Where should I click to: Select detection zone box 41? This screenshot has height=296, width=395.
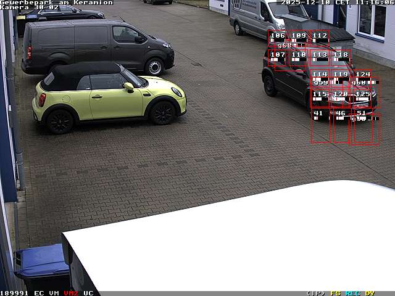320,126
